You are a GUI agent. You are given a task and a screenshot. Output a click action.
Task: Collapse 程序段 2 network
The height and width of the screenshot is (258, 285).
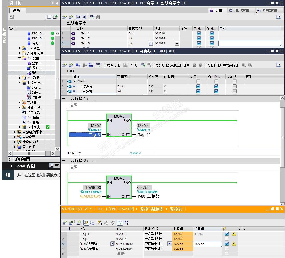coord(64,161)
